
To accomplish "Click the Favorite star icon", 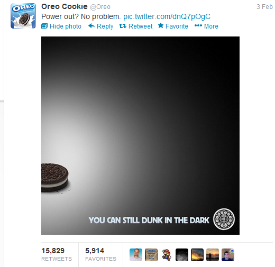I will point(161,25).
